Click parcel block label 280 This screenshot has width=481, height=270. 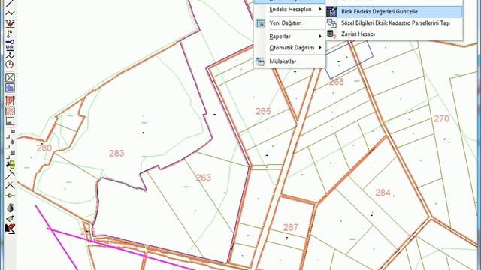pyautogui.click(x=44, y=148)
